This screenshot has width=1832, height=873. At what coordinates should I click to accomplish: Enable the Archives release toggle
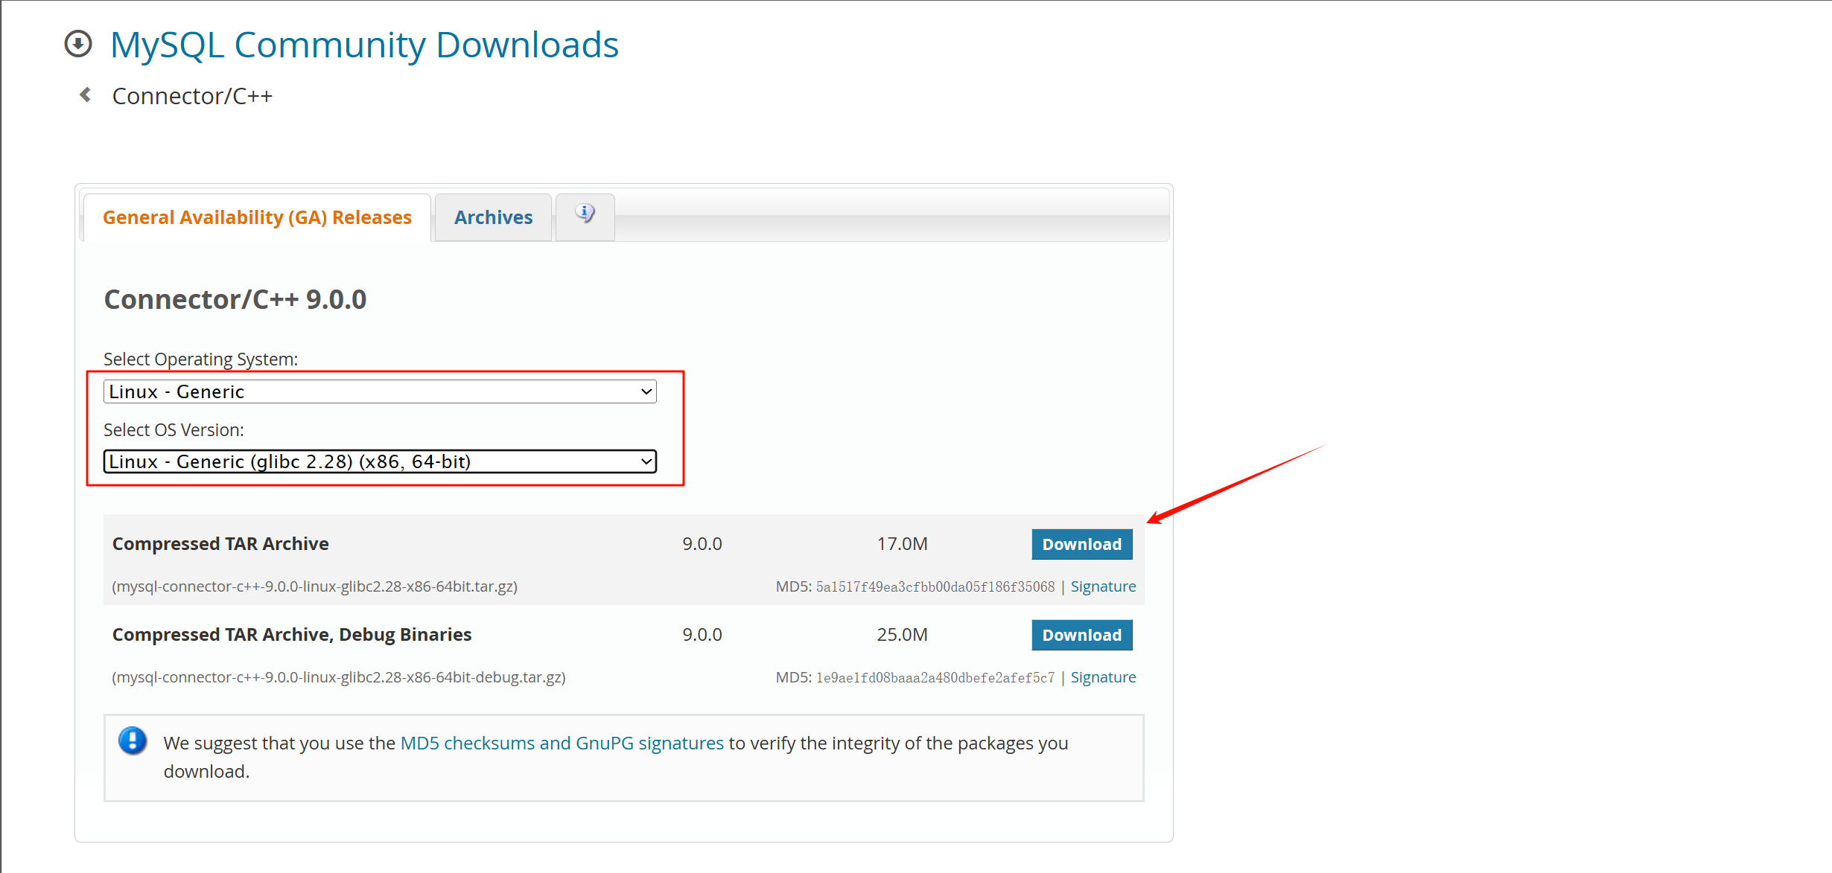(492, 217)
